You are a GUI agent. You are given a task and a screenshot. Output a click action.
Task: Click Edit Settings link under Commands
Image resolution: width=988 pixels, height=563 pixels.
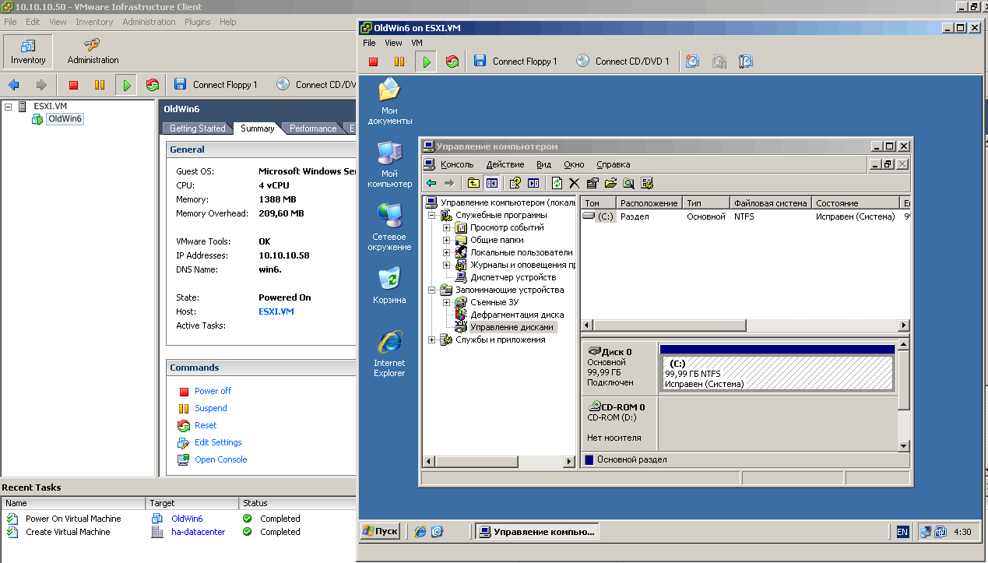point(218,442)
